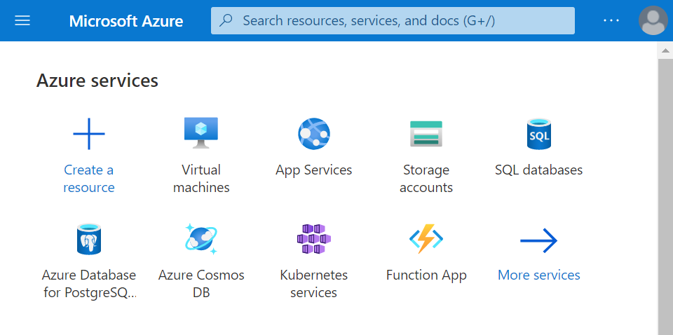This screenshot has width=673, height=335.
Task: Open the Storage accounts icon
Action: [x=426, y=134]
